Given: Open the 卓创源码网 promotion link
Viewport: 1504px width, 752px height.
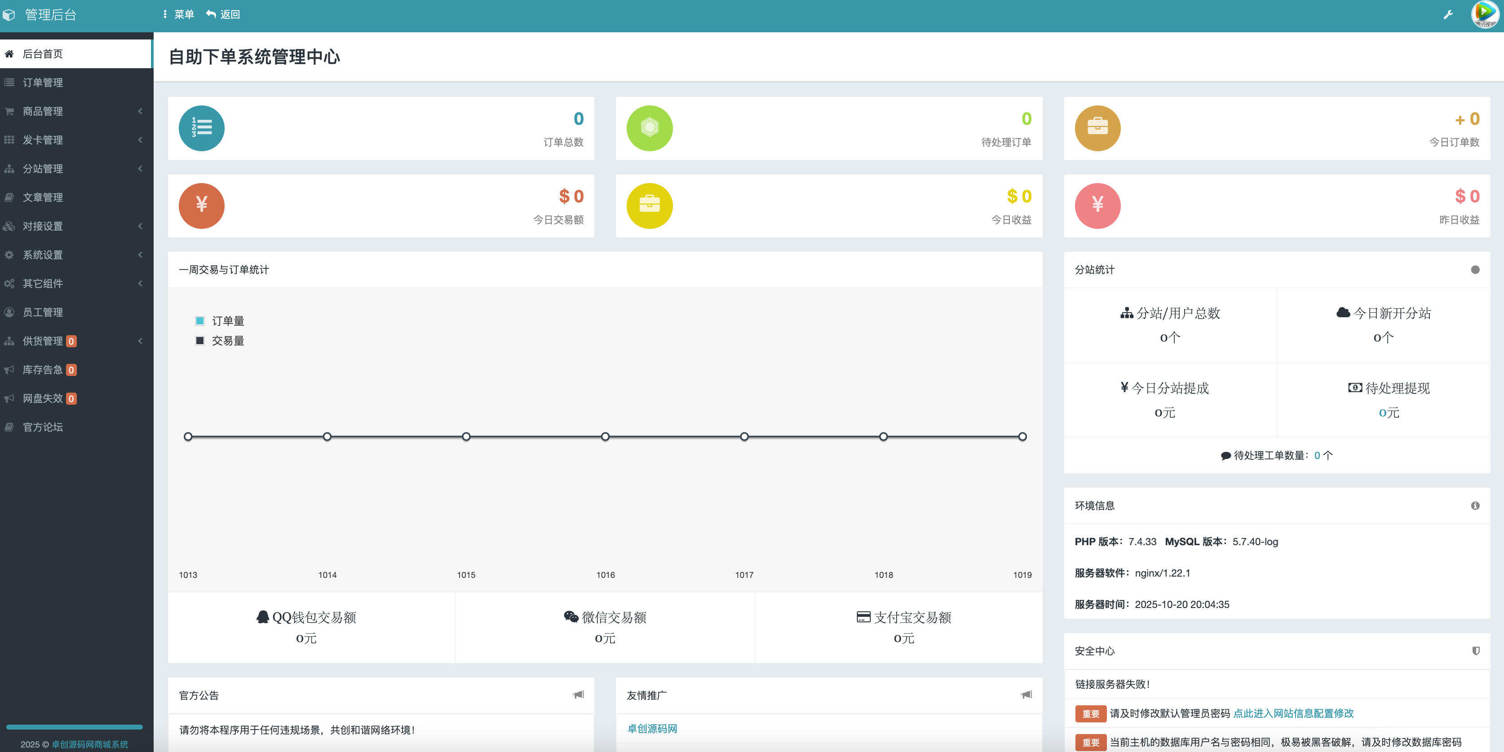Looking at the screenshot, I should tap(651, 729).
